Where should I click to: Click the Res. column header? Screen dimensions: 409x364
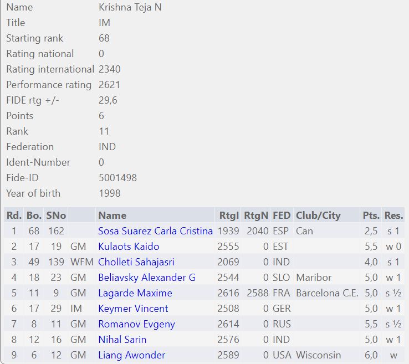tap(393, 216)
